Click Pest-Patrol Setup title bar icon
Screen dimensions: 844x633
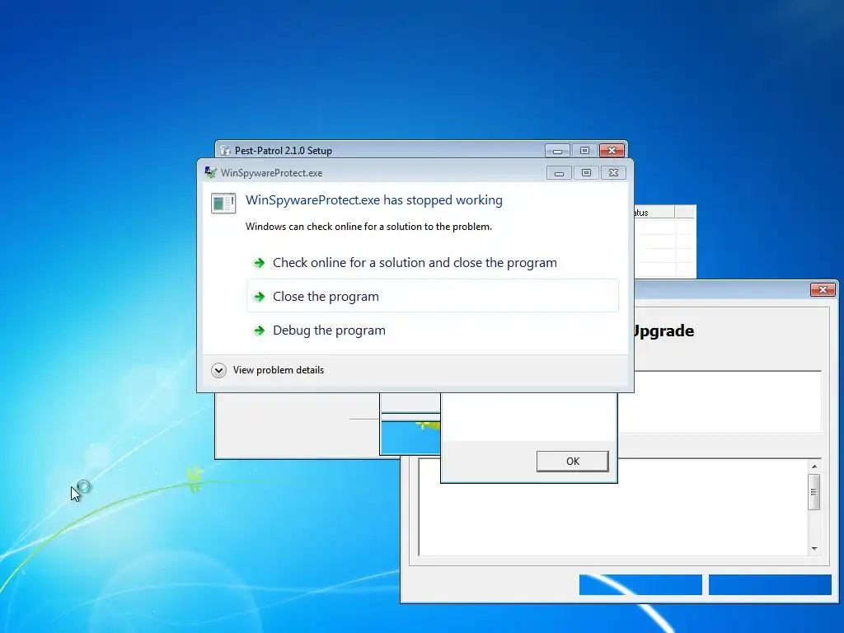click(225, 151)
